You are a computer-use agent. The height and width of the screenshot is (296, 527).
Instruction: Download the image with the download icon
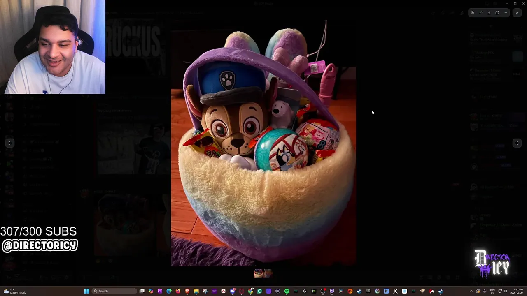489,13
